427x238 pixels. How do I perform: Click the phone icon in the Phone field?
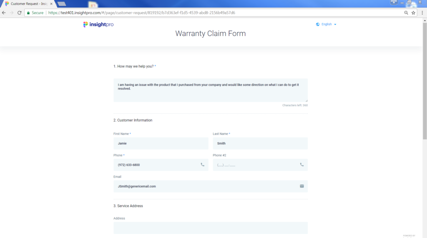tap(203, 165)
